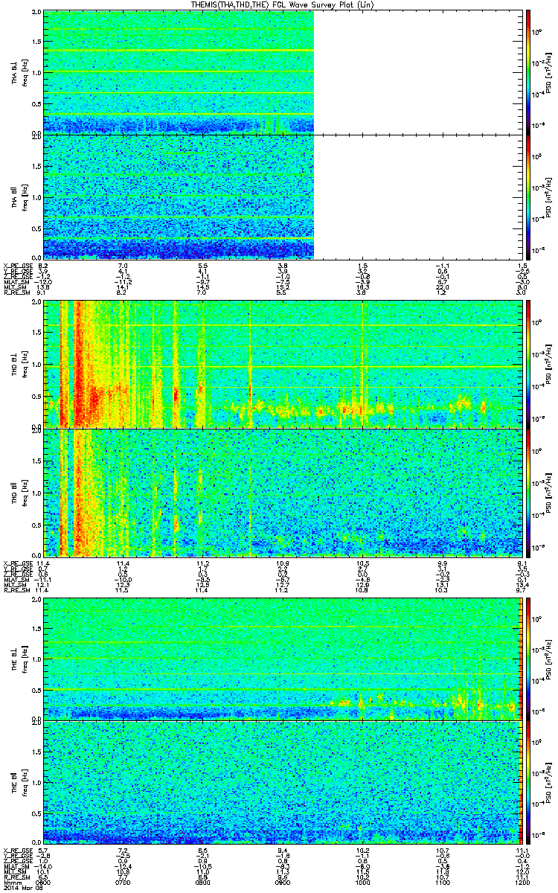Click the THD BL PSD color bar

pyautogui.click(x=528, y=363)
